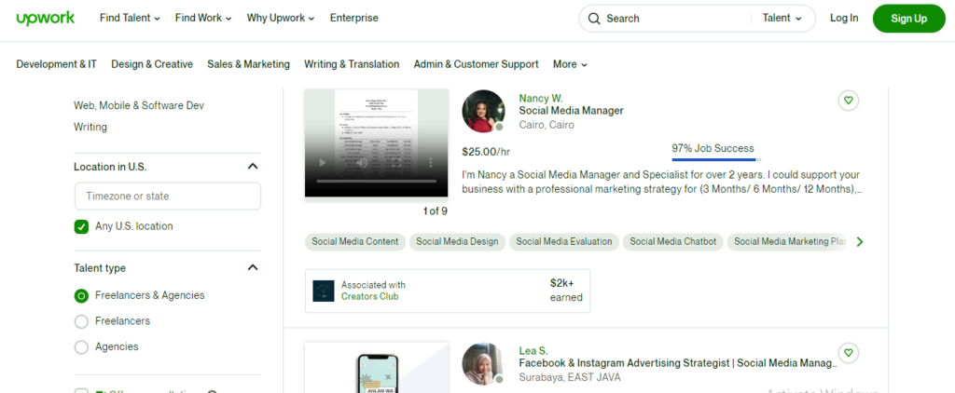The height and width of the screenshot is (393, 955).
Task: Open Nancy W. profile photo
Action: pos(483,112)
